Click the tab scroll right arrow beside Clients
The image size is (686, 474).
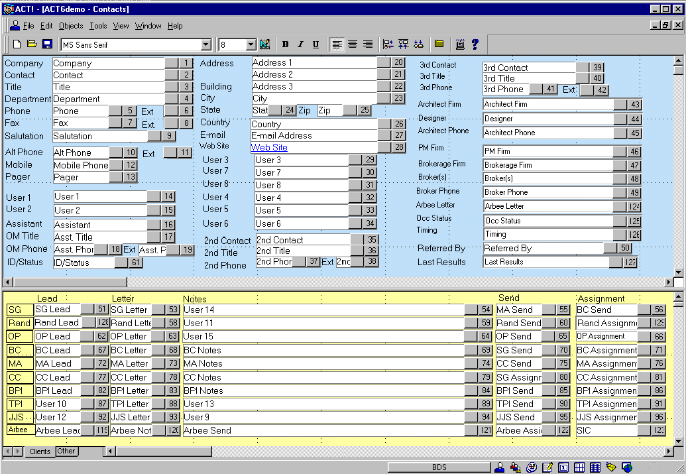coord(18,451)
